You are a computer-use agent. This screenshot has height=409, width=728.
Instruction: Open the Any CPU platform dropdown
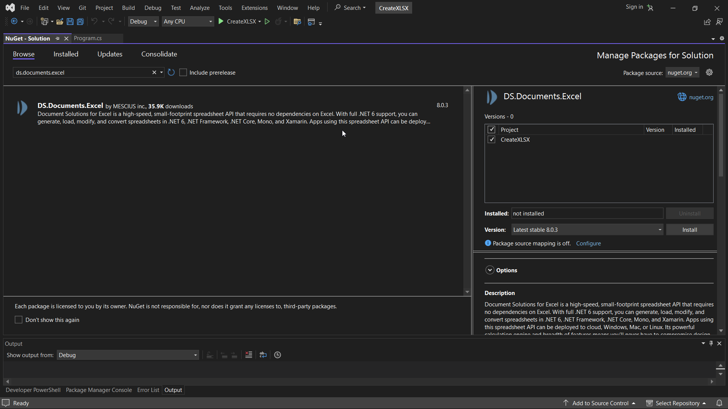(188, 22)
